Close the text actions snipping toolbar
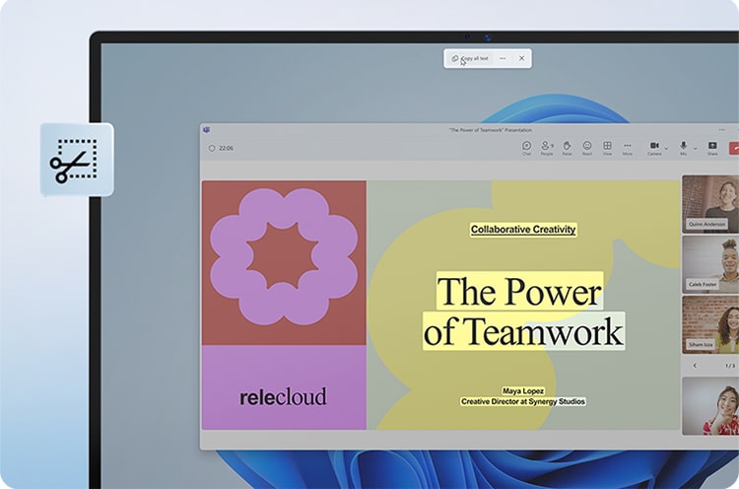The width and height of the screenshot is (739, 489). click(521, 59)
